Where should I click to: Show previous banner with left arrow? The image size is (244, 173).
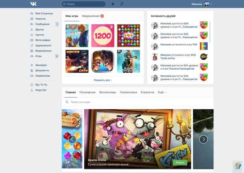pos(72,139)
